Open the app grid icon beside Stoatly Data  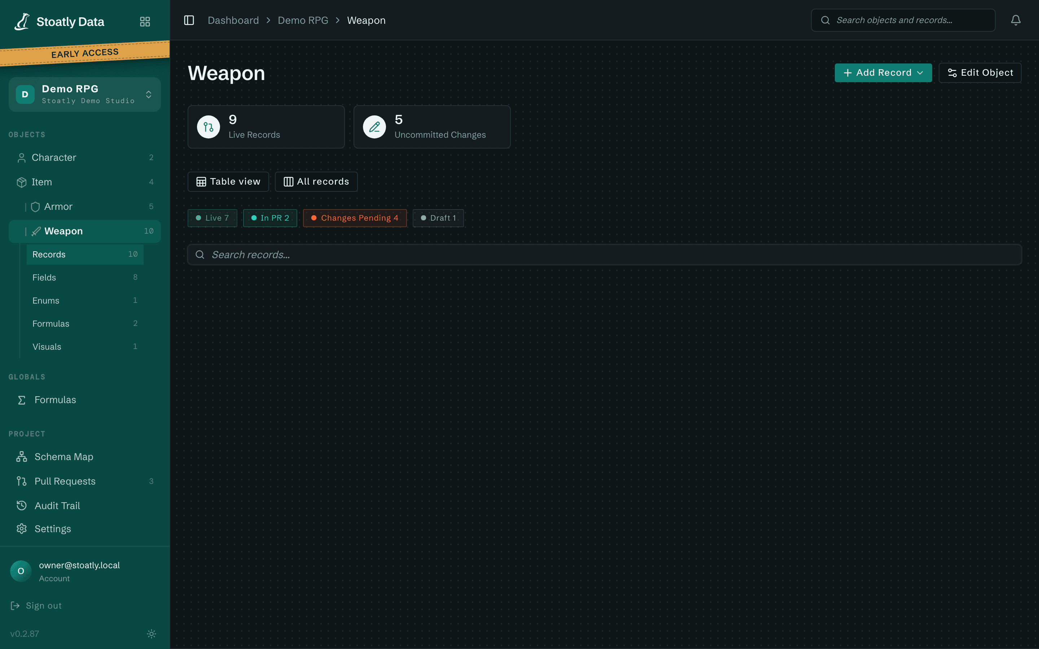pos(145,22)
